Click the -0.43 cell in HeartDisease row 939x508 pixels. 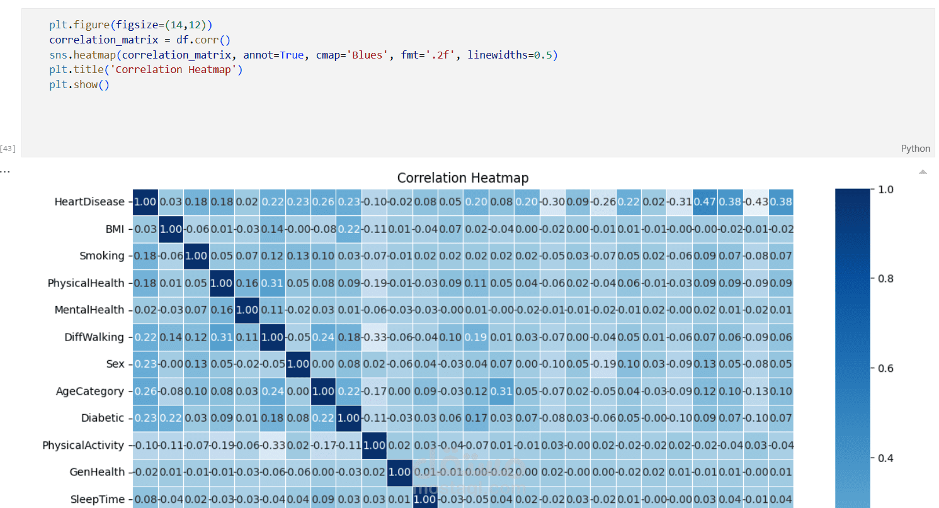click(756, 202)
